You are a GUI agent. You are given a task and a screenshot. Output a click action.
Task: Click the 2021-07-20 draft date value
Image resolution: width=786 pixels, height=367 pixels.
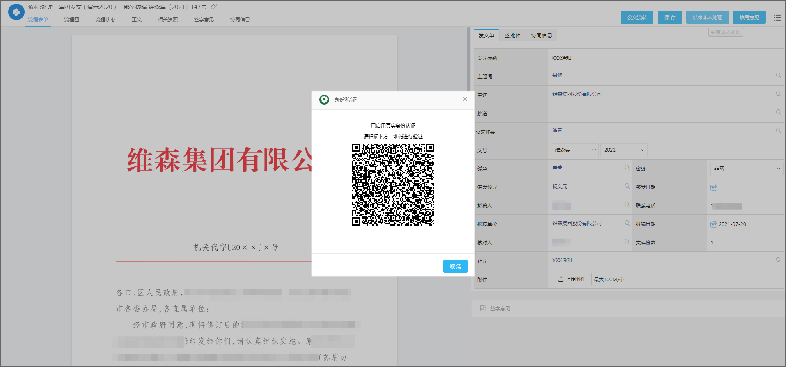(732, 224)
